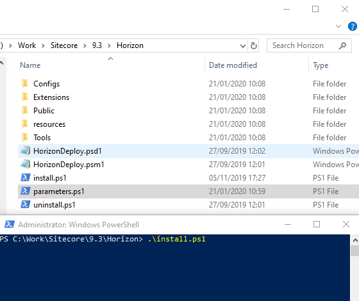The width and height of the screenshot is (359, 301).
Task: Expand the chevron after Work breadcrumb
Action: coord(43,45)
